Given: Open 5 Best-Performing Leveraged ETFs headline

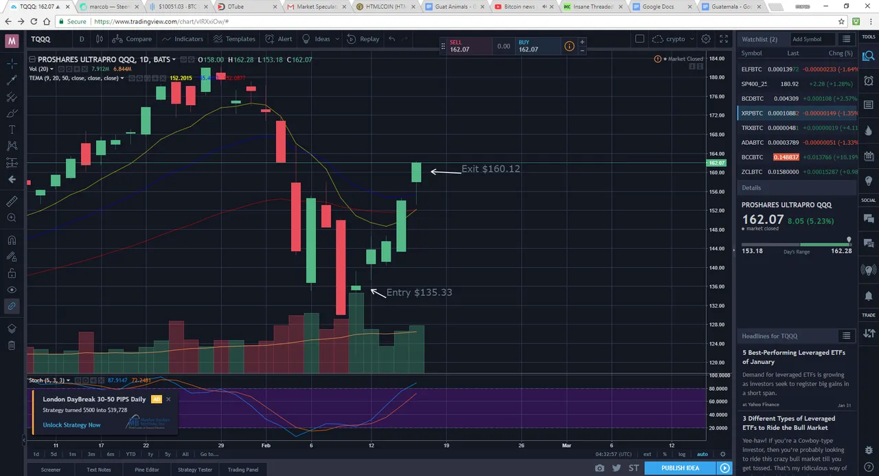Looking at the screenshot, I should tap(794, 357).
